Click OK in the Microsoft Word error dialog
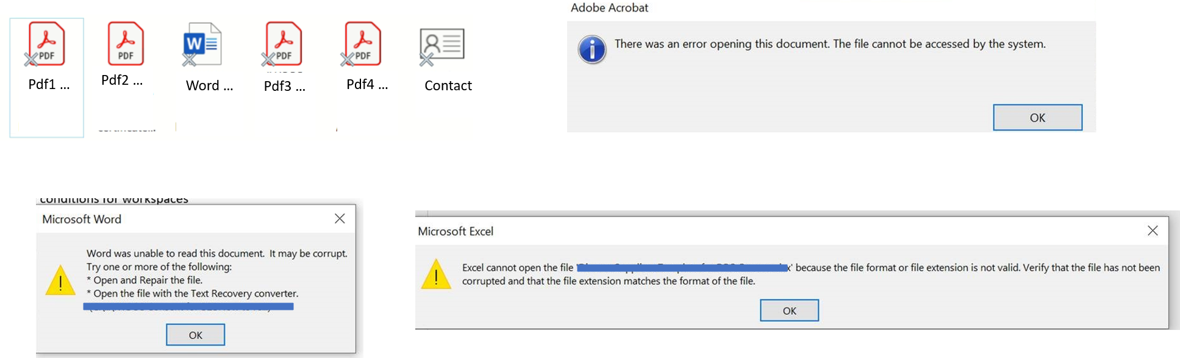Screen dimensions: 1180x358 [195, 334]
